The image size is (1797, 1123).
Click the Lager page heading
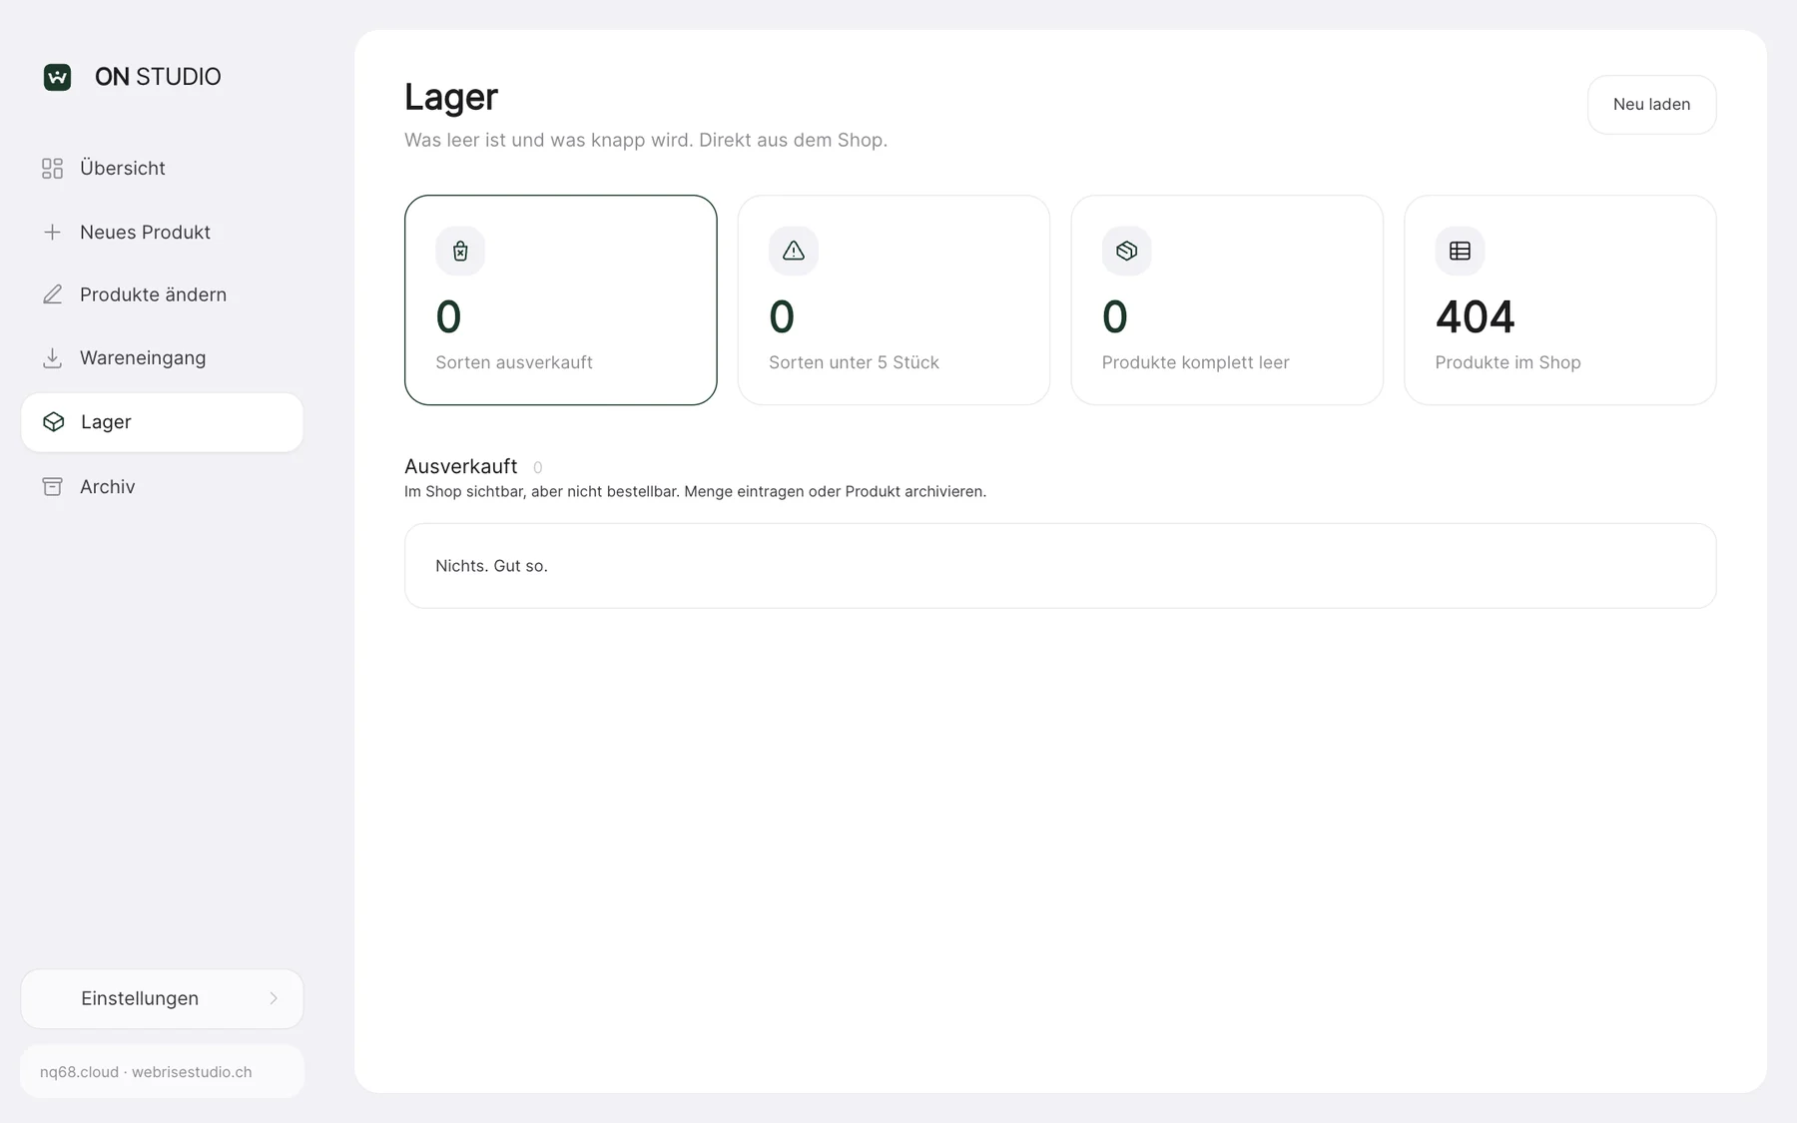(451, 97)
